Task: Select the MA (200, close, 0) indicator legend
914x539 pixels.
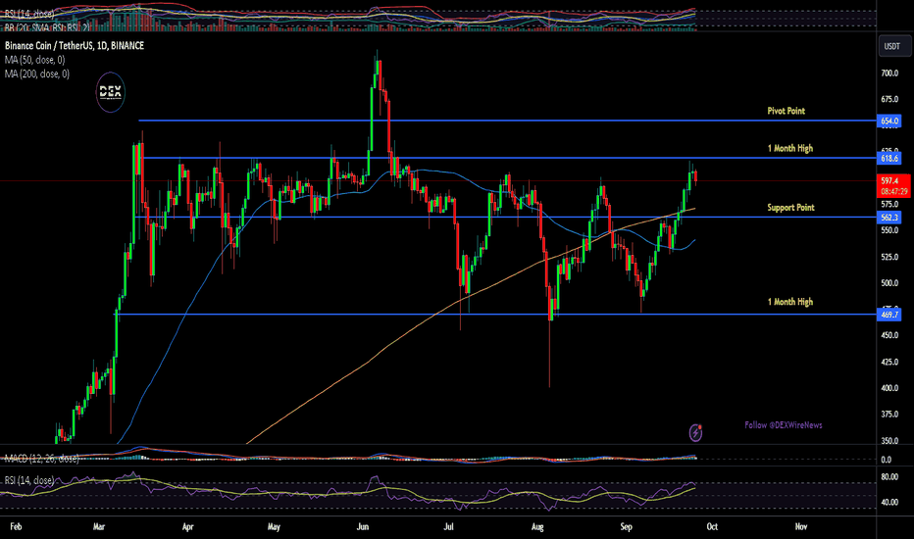Action: pyautogui.click(x=37, y=74)
